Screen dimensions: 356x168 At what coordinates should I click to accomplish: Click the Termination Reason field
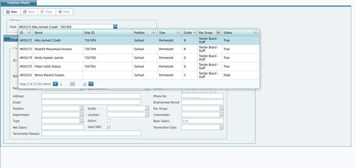[91, 133]
